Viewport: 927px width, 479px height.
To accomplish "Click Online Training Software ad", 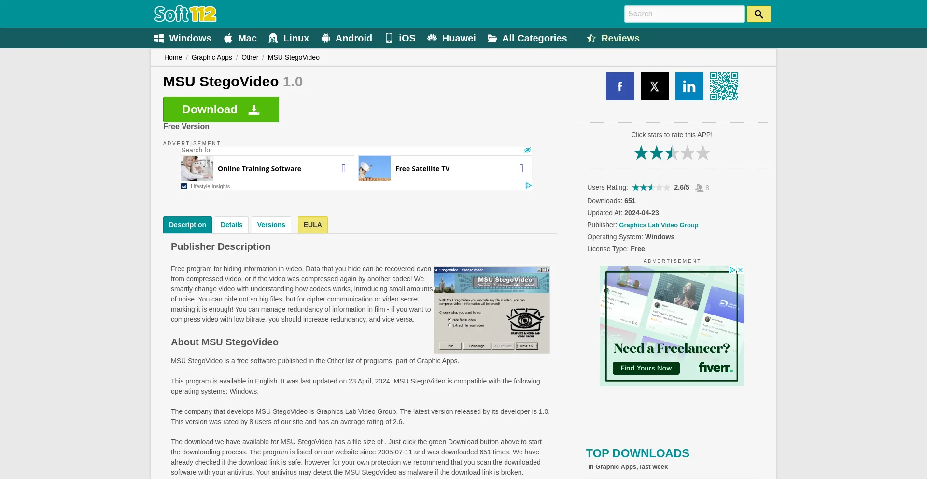I will click(x=267, y=168).
